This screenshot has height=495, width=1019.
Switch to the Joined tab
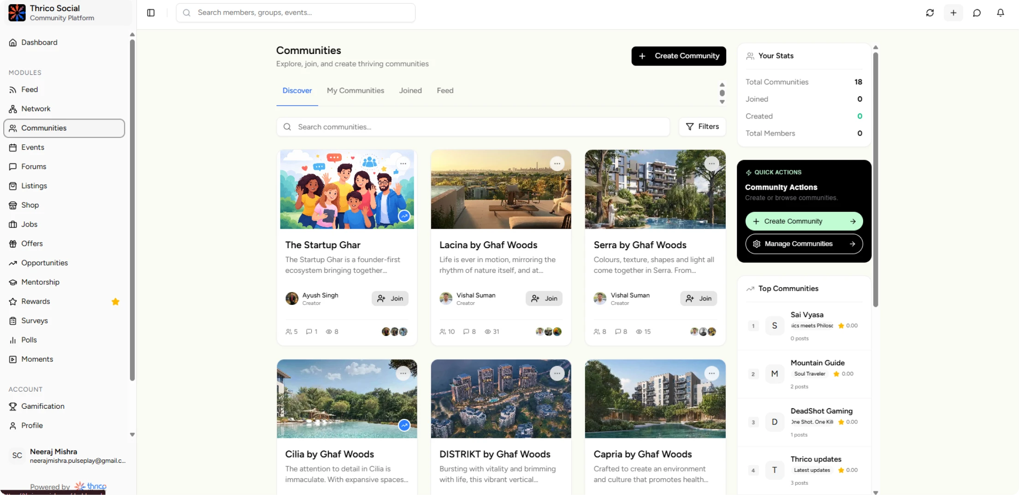[x=410, y=90]
